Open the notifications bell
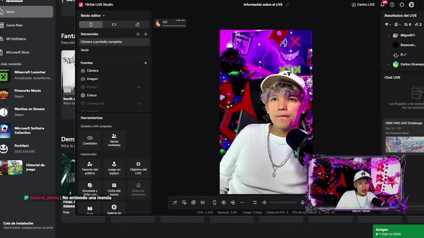Image resolution: width=424 pixels, height=238 pixels. click(383, 5)
